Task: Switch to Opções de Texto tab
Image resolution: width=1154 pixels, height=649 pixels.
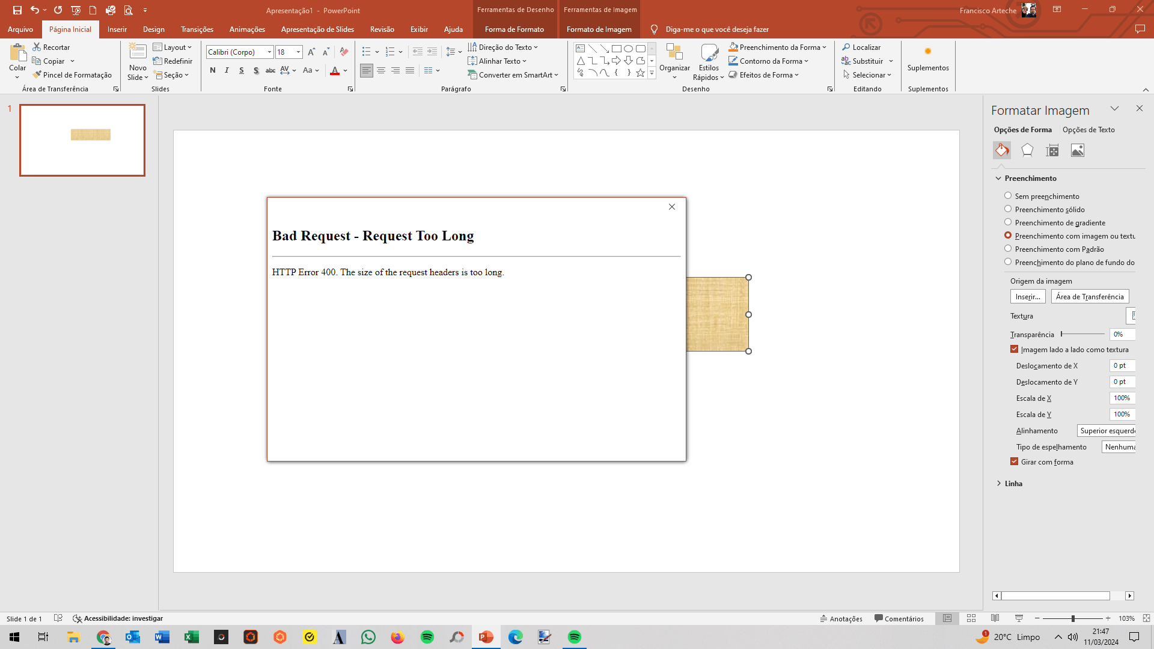Action: (x=1088, y=130)
